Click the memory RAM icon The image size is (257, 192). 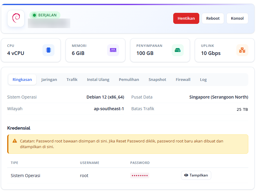(113, 50)
